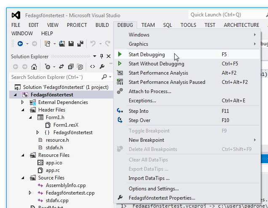This screenshot has height=208, width=268.
Task: Open the PROJECT menu
Action: coord(77,25)
